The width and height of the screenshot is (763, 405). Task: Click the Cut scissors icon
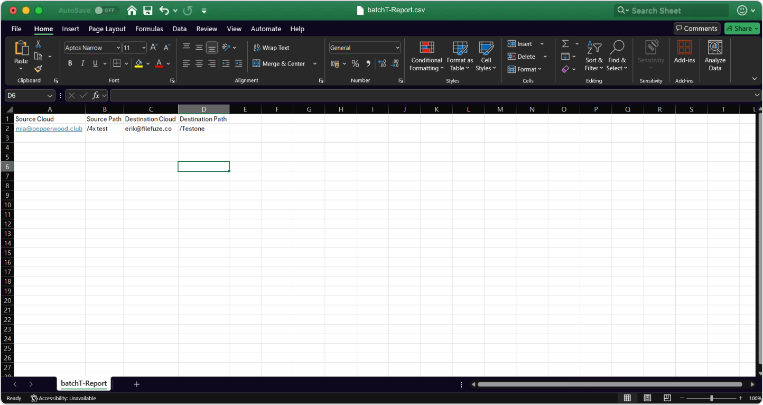tap(38, 44)
